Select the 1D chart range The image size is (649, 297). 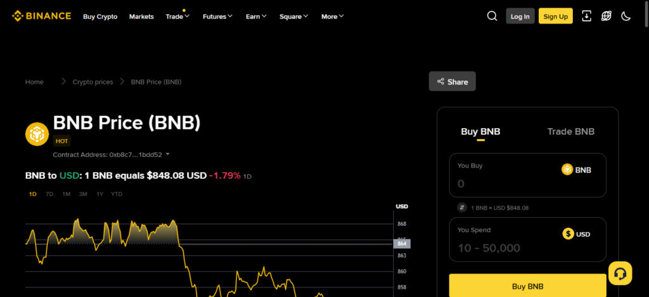(33, 194)
